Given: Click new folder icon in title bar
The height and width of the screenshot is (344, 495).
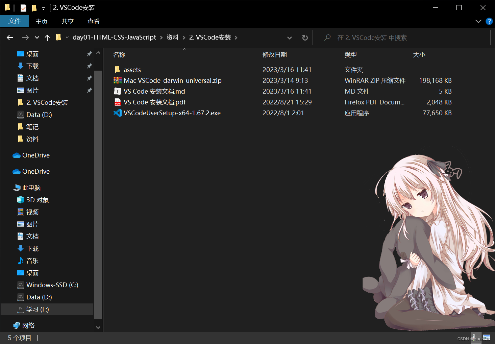Looking at the screenshot, I should [34, 8].
